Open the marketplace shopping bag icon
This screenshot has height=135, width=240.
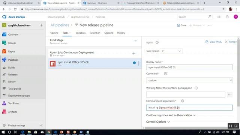click(x=227, y=17)
